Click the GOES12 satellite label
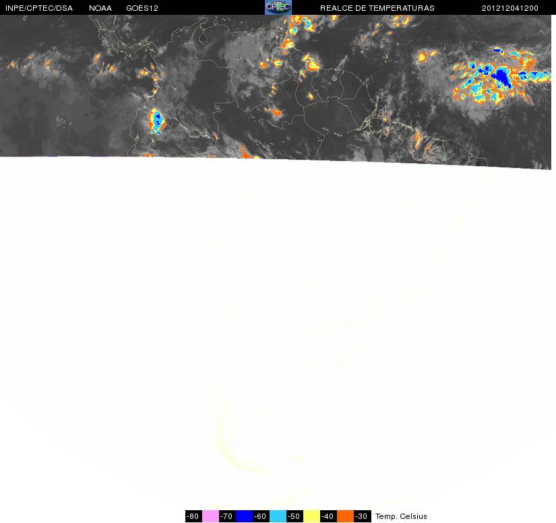This screenshot has height=523, width=556. click(x=142, y=8)
